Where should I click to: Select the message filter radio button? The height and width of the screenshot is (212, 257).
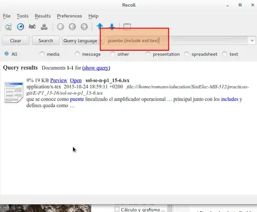(77, 54)
